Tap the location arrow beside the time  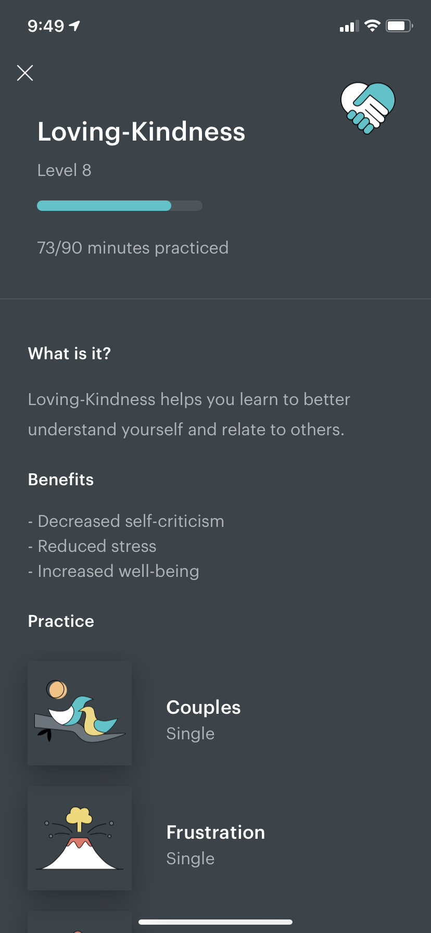pyautogui.click(x=75, y=26)
